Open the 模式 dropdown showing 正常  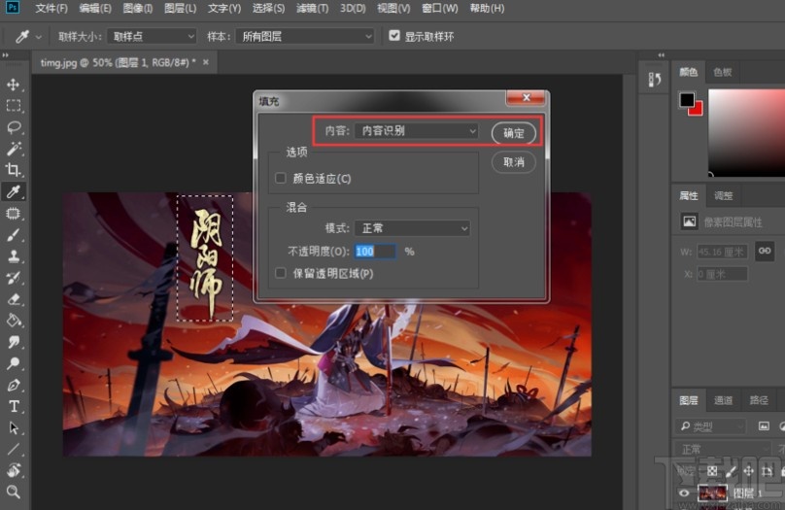coord(413,228)
